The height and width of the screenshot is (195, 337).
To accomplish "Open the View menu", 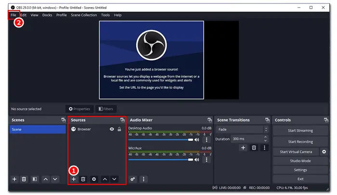I will 34,15.
